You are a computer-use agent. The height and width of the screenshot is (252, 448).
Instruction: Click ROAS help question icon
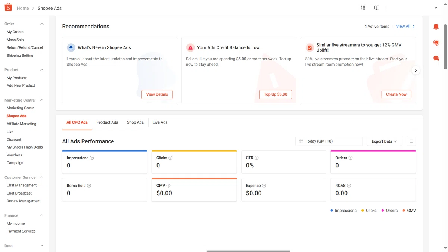[x=349, y=186]
